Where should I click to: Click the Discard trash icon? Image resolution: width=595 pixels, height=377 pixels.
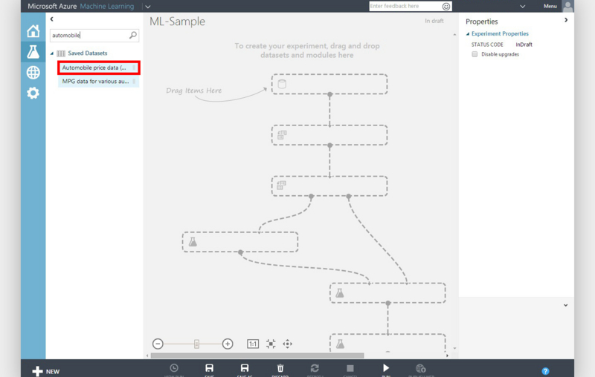(x=280, y=368)
